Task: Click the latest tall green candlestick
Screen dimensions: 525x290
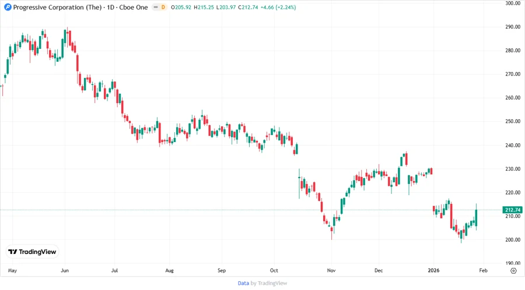Action: click(476, 218)
